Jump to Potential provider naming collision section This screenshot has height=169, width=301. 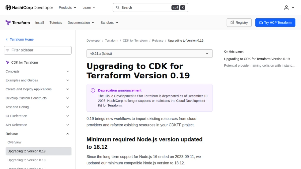[260, 66]
